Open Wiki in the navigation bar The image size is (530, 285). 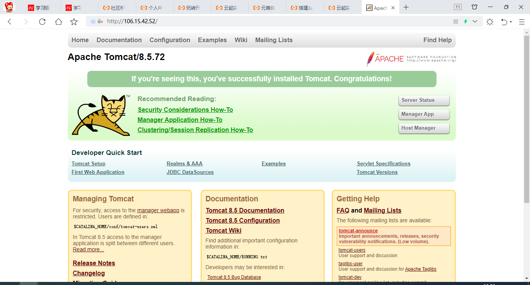(241, 40)
